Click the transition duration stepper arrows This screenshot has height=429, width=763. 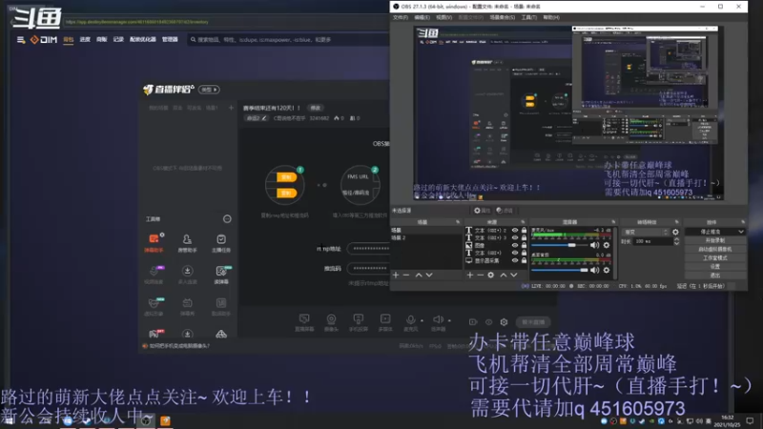point(676,241)
